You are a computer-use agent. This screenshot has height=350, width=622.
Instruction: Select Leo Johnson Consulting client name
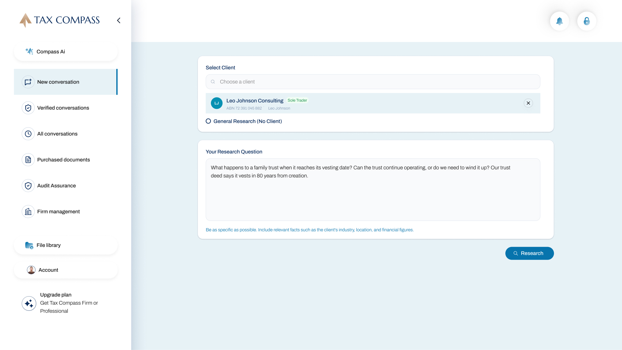[x=255, y=101]
